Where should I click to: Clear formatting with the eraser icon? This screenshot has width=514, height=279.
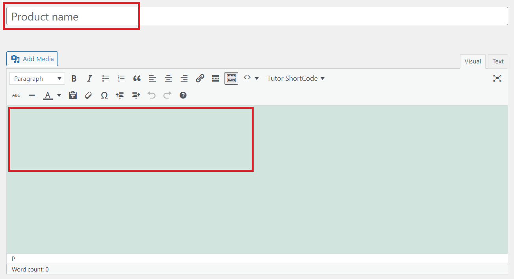(88, 95)
